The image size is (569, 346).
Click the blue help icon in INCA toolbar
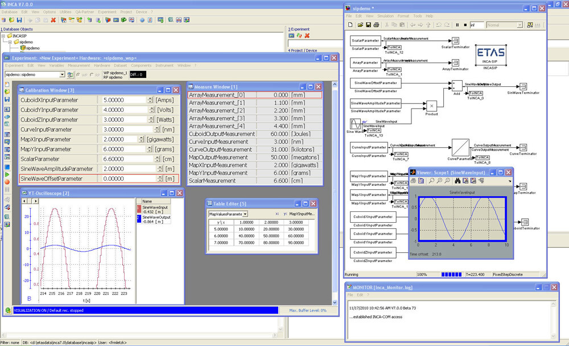[142, 20]
